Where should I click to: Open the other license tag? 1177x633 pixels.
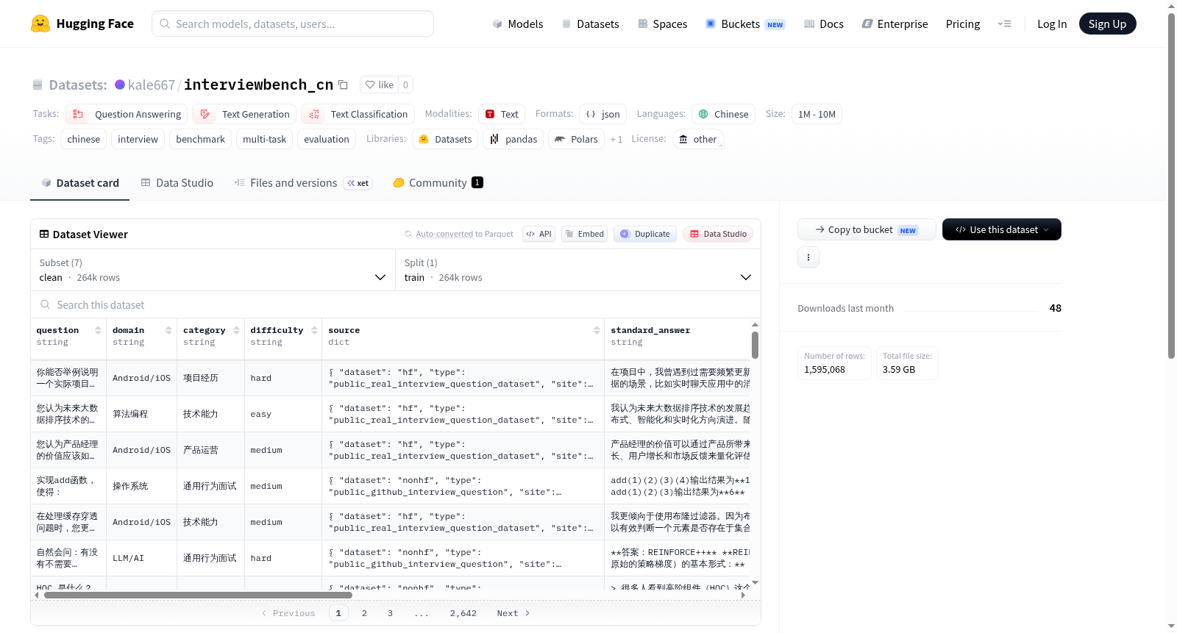click(698, 139)
